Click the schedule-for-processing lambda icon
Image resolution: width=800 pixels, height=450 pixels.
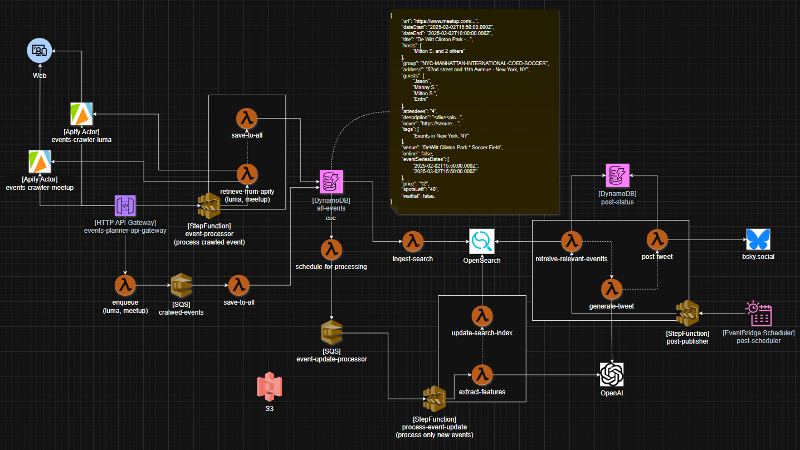coord(331,250)
